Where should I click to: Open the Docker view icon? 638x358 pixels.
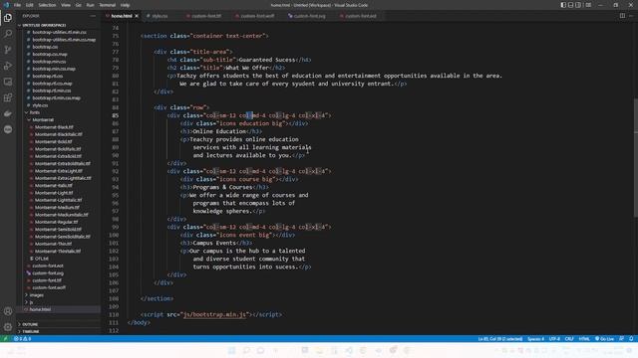pyautogui.click(x=8, y=113)
